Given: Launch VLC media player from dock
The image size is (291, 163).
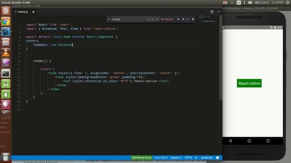Looking at the screenshot, I should coord(6,53).
